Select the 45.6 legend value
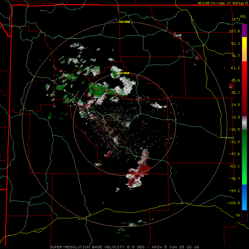 pos(235,80)
